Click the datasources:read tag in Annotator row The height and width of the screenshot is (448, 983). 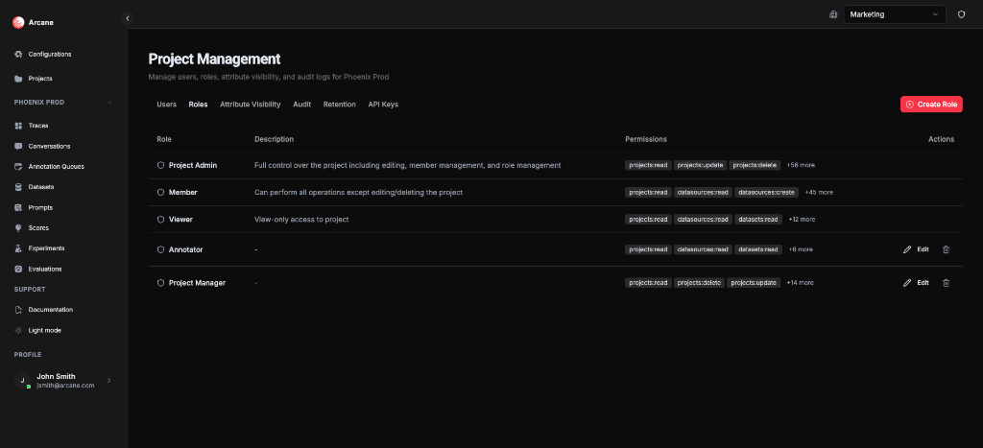coord(703,249)
